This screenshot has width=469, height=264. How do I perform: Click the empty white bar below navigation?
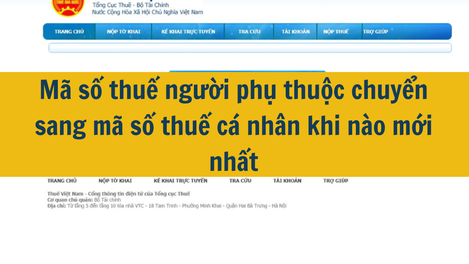click(x=250, y=48)
